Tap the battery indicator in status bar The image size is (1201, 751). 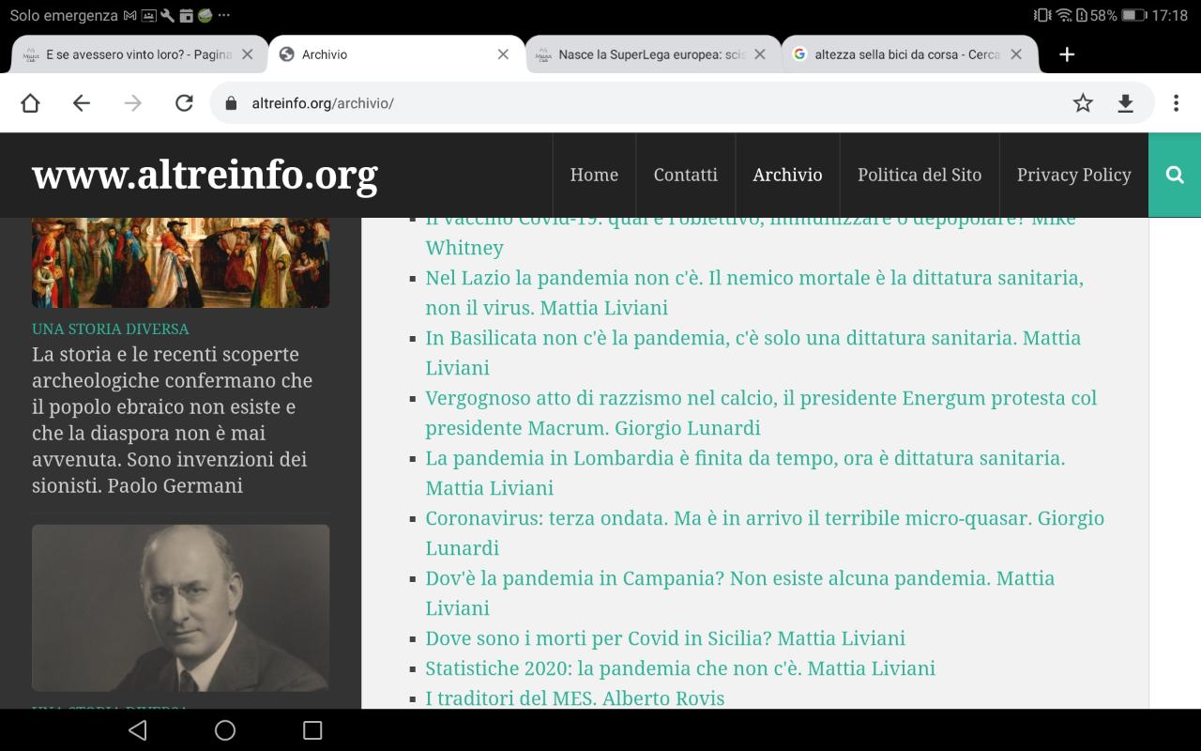point(1133,15)
